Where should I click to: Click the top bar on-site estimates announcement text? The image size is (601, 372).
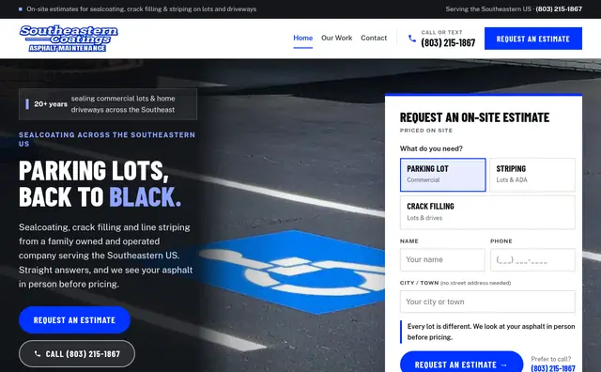pyautogui.click(x=142, y=8)
